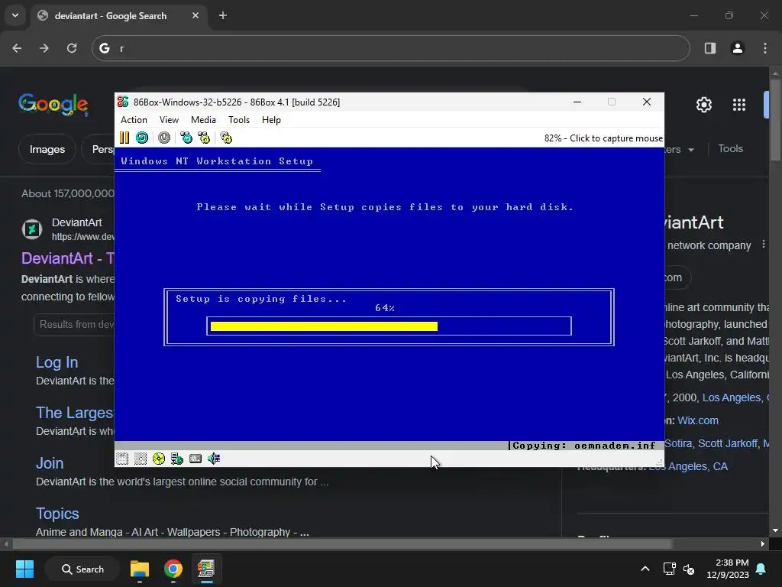
Task: Open the Log In sitelink
Action: tap(57, 362)
